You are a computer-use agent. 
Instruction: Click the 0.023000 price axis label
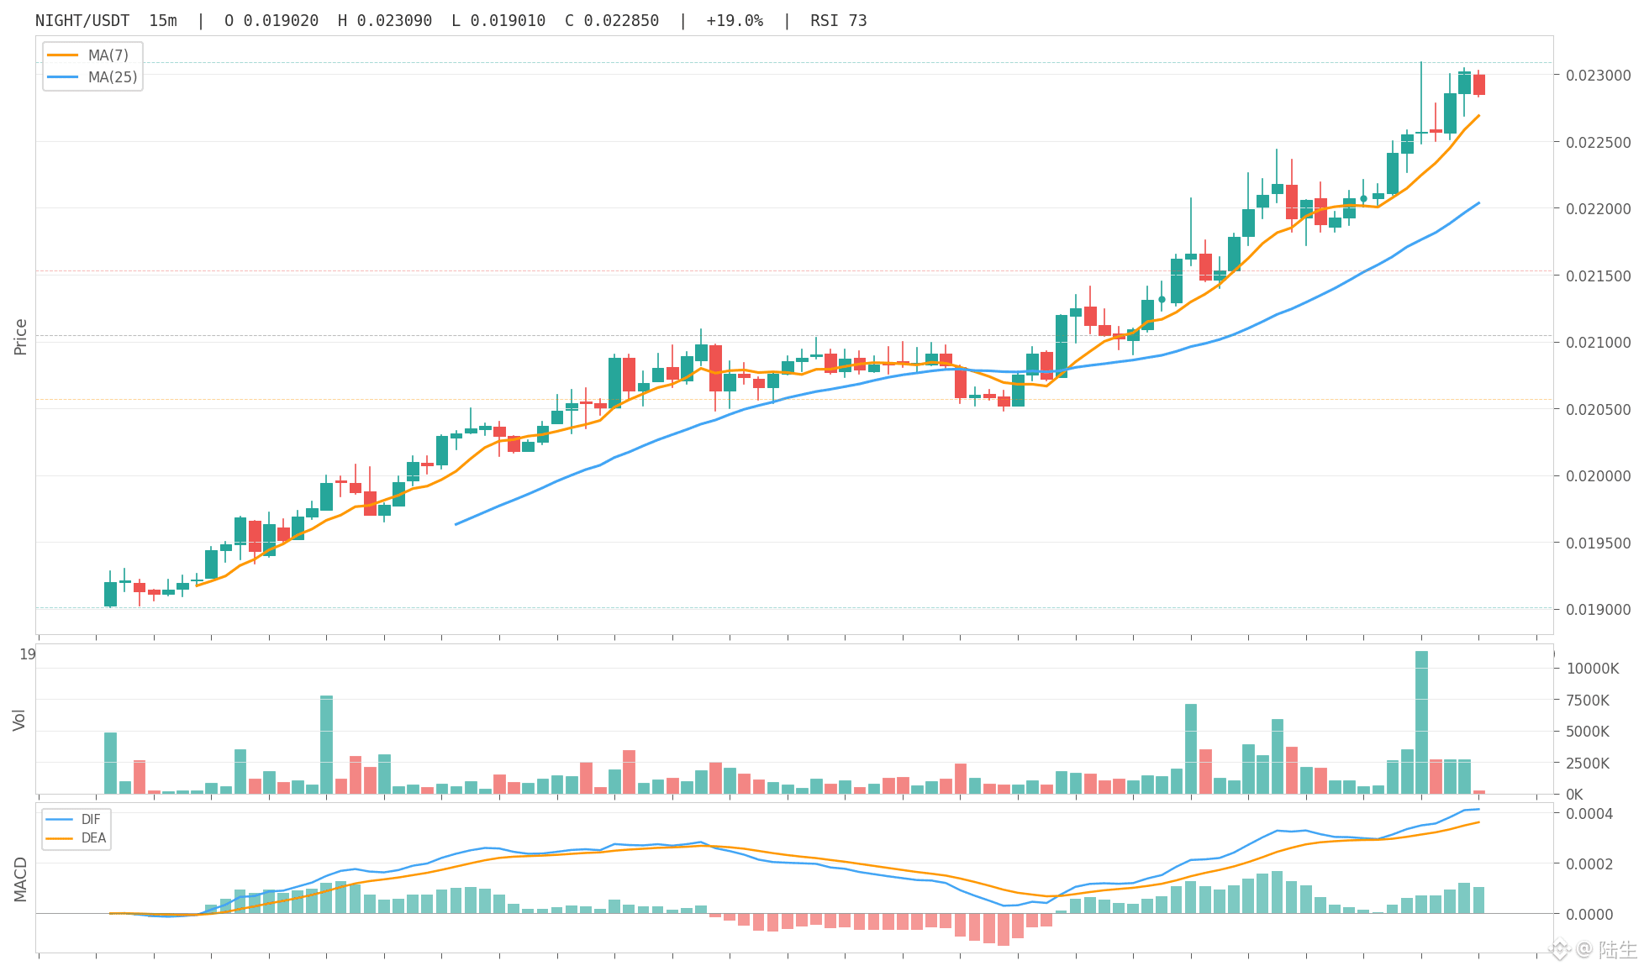click(x=1598, y=76)
